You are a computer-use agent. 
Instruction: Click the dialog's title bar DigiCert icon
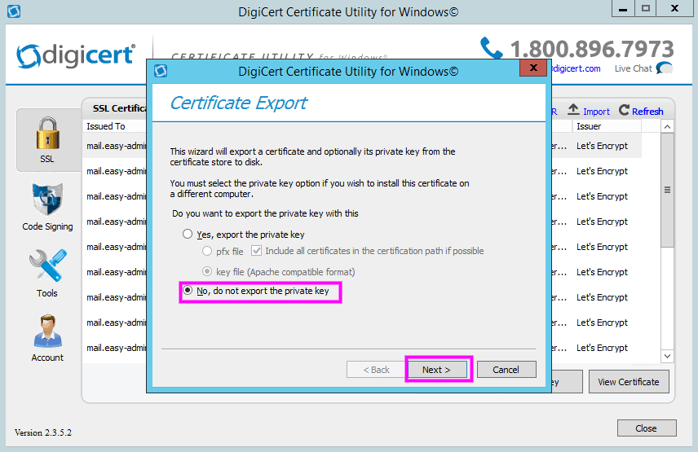click(x=161, y=71)
